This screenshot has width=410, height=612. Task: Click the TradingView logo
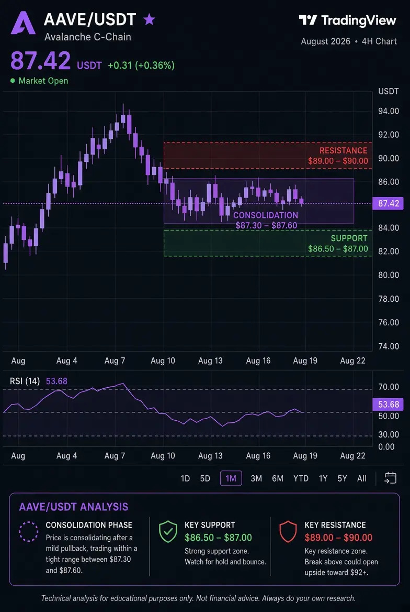348,20
